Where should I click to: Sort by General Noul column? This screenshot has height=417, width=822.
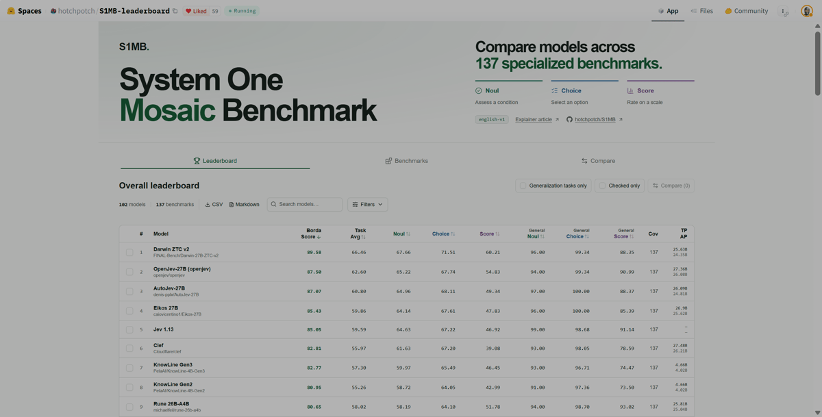tap(536, 233)
